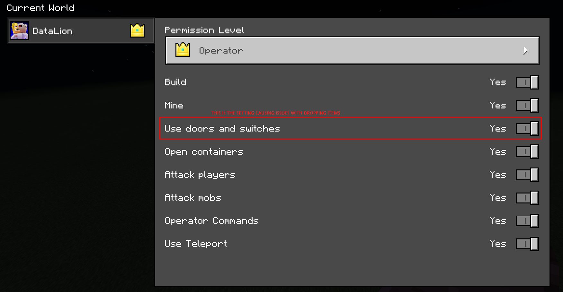Disable Use doors and switches toggle
Viewport: 563px width, 292px height.
(527, 129)
